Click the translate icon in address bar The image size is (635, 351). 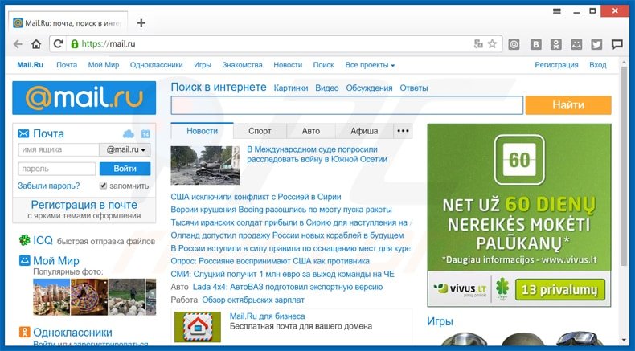(478, 43)
